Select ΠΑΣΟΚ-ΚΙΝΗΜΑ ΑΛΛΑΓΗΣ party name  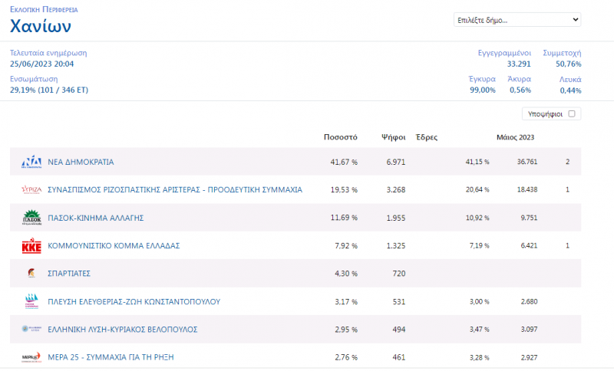point(96,218)
